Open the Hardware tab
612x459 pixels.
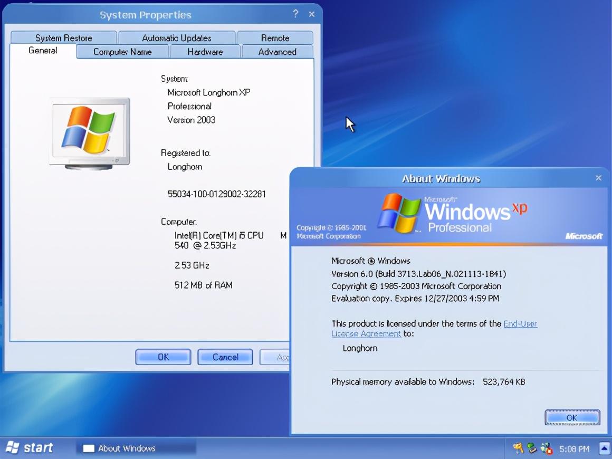(x=205, y=52)
